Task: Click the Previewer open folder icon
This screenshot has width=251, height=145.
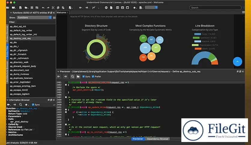Action: (78, 77)
